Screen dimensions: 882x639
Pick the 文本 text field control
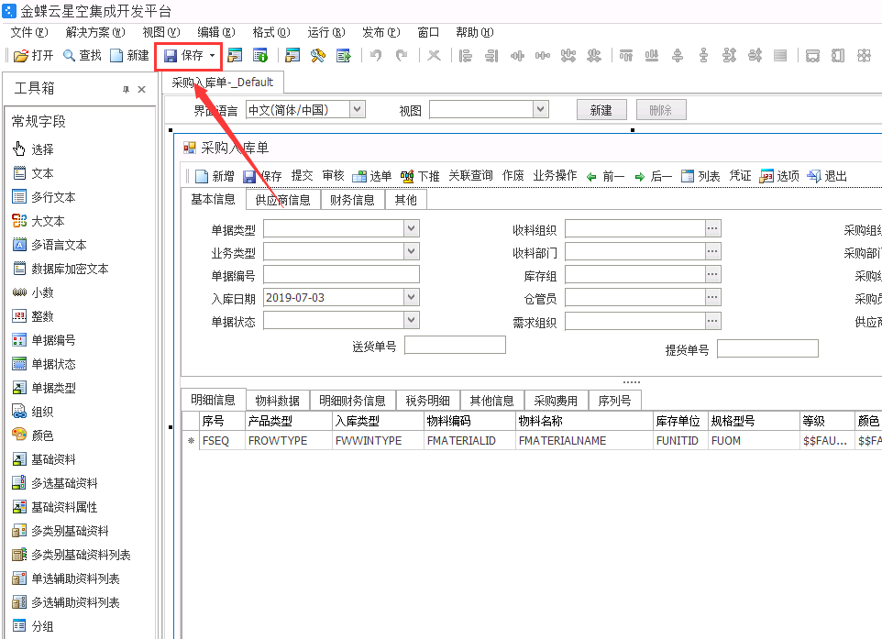click(33, 173)
